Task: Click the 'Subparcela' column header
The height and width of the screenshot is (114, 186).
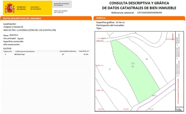Action: pyautogui.click(x=8, y=52)
